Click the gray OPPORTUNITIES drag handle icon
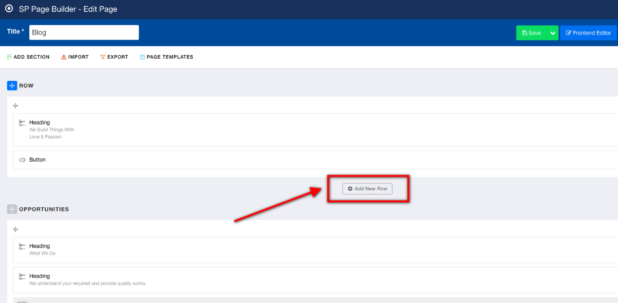618x303 pixels. pyautogui.click(x=11, y=209)
